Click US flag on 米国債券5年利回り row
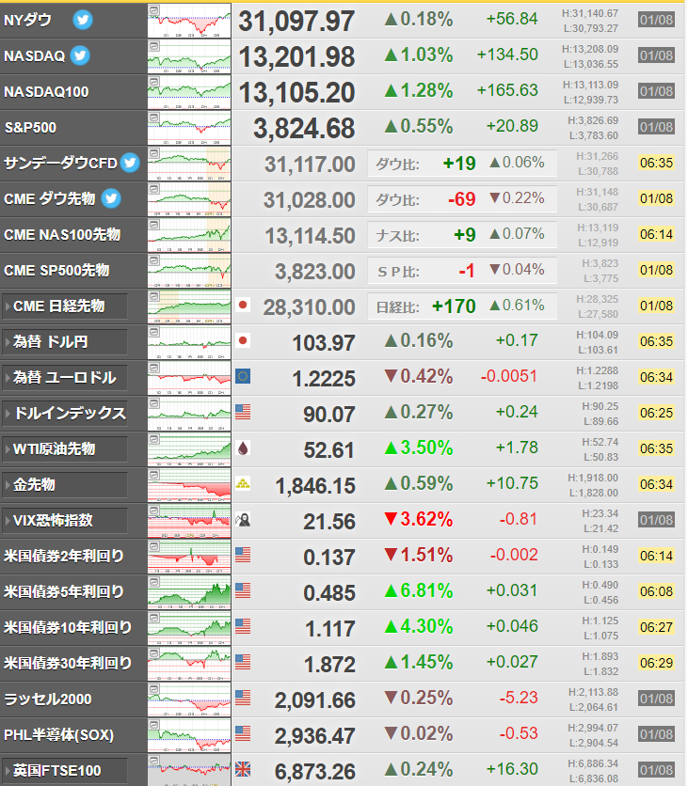 point(243,591)
